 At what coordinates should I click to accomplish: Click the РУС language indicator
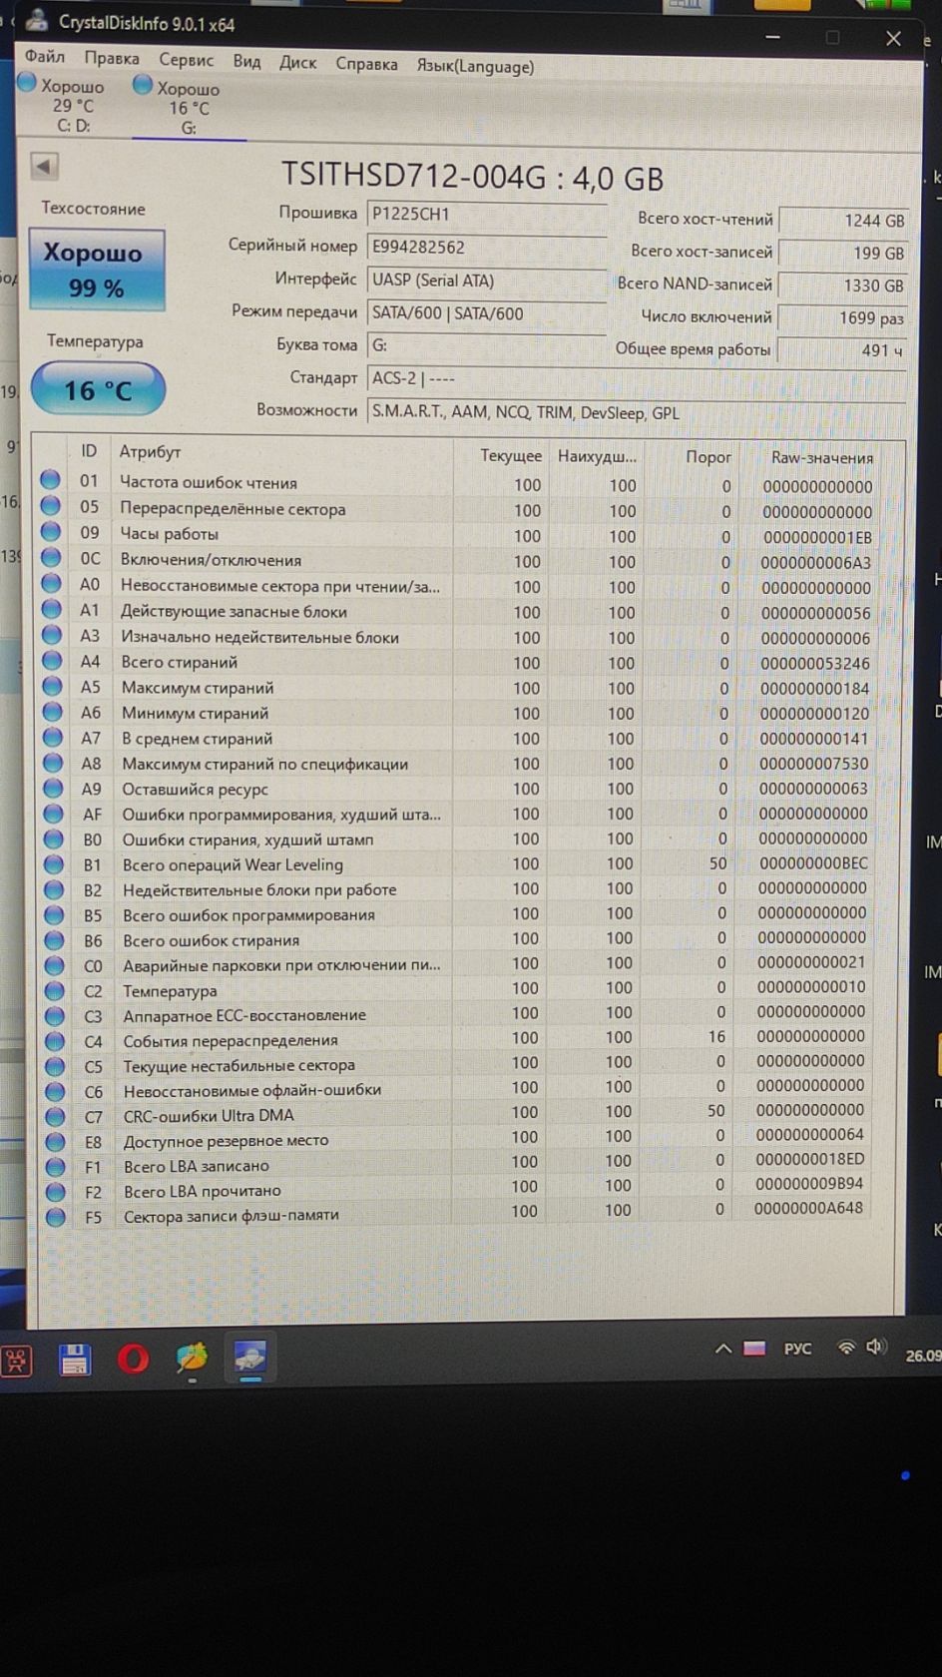tap(797, 1349)
